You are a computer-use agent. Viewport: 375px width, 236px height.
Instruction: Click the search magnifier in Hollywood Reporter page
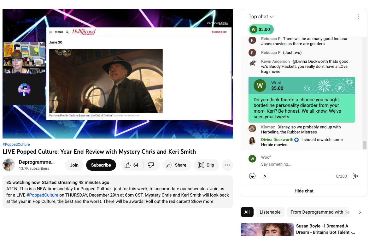[x=67, y=32]
